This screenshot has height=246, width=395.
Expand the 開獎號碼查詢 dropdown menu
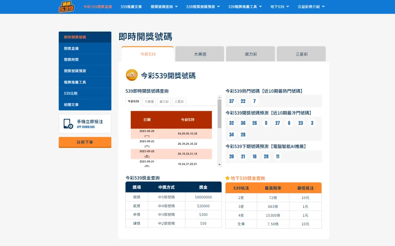164,7
